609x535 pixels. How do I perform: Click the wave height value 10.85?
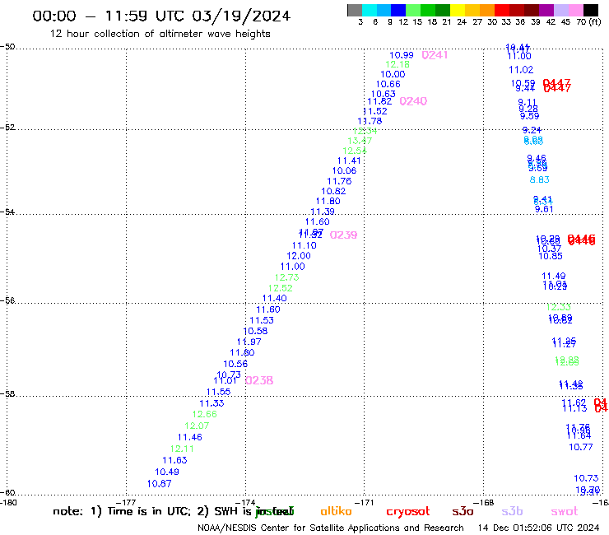551,256
